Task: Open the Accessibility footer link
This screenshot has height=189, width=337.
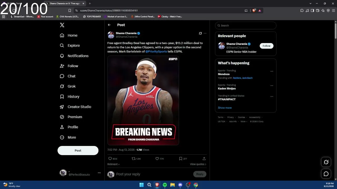Action: 255,117
